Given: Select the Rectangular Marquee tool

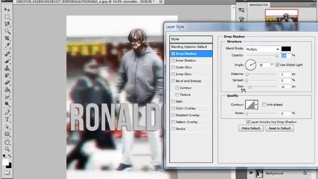Looking at the screenshot, I should (7, 17).
